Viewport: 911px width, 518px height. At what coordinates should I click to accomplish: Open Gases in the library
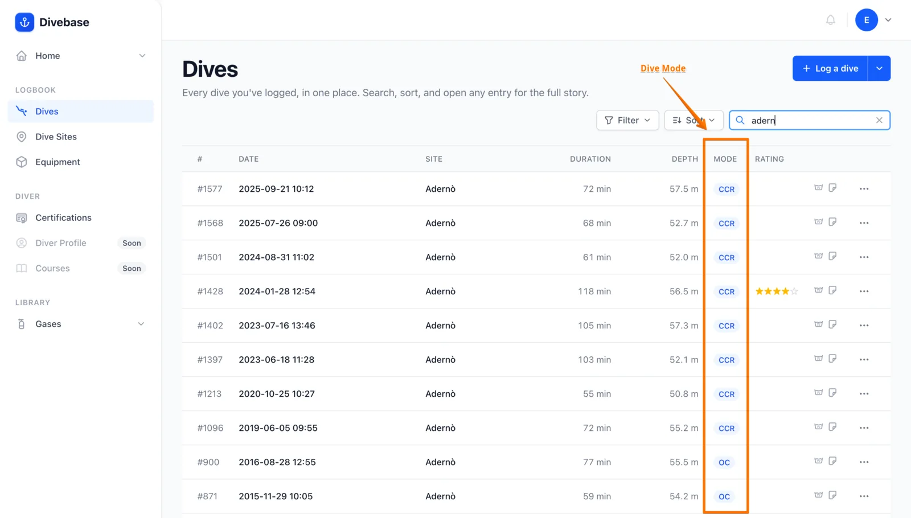pyautogui.click(x=80, y=324)
